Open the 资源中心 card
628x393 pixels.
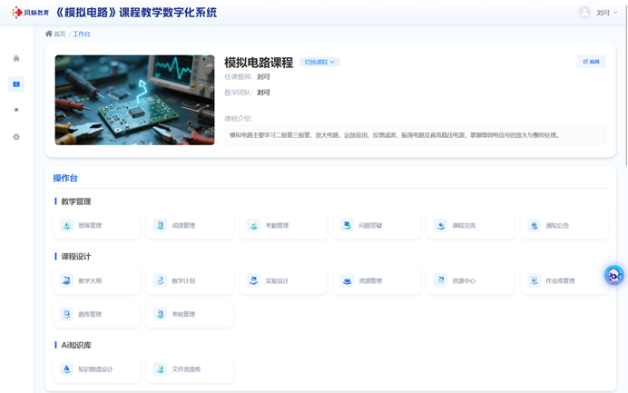coord(471,280)
